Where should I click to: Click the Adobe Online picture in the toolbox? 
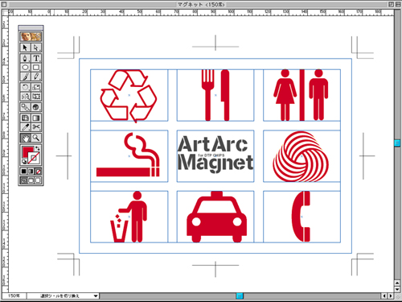tap(31, 36)
